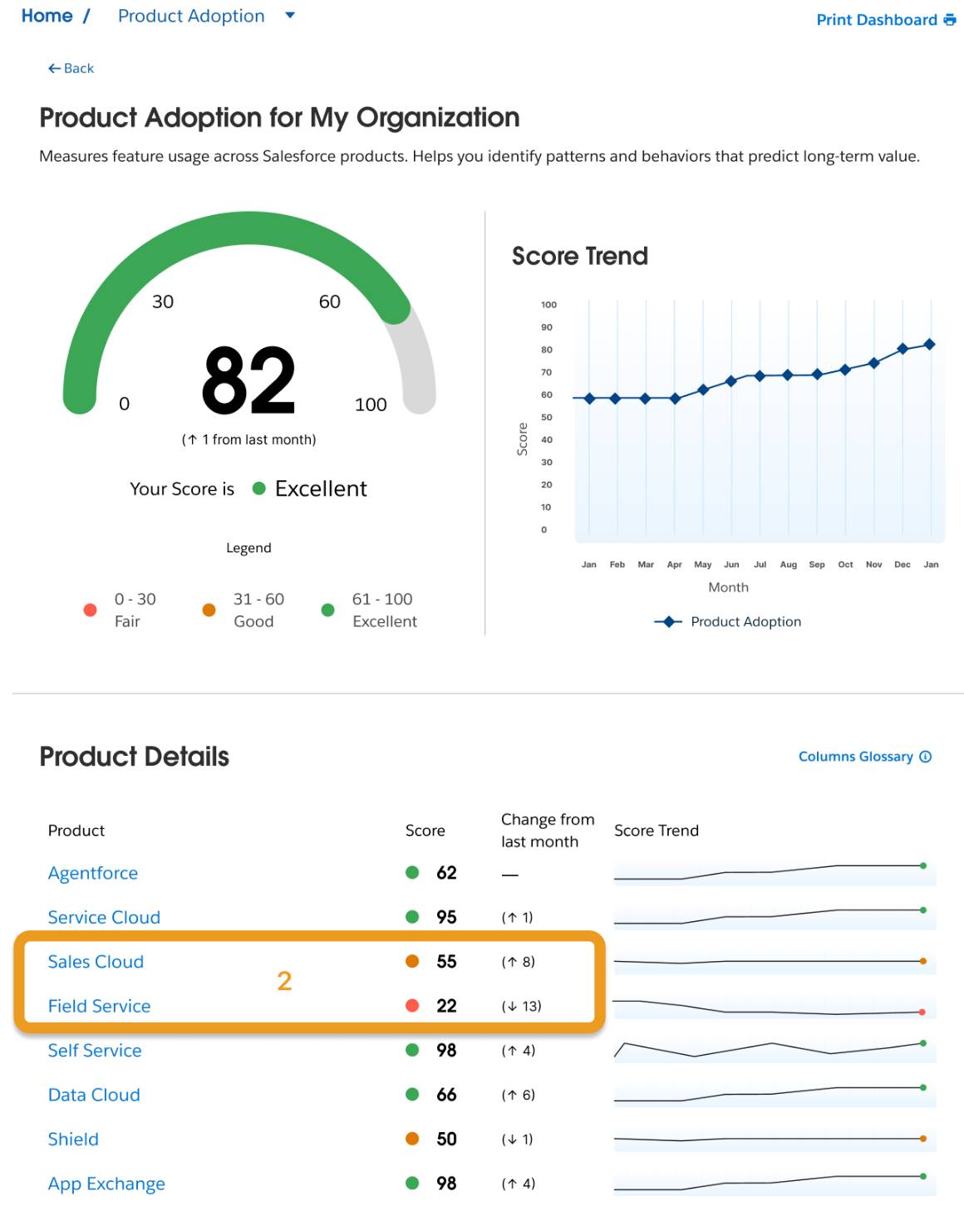Screen dimensions: 964x1206
Task: Click the 'Change from last month' column header
Action: click(548, 831)
